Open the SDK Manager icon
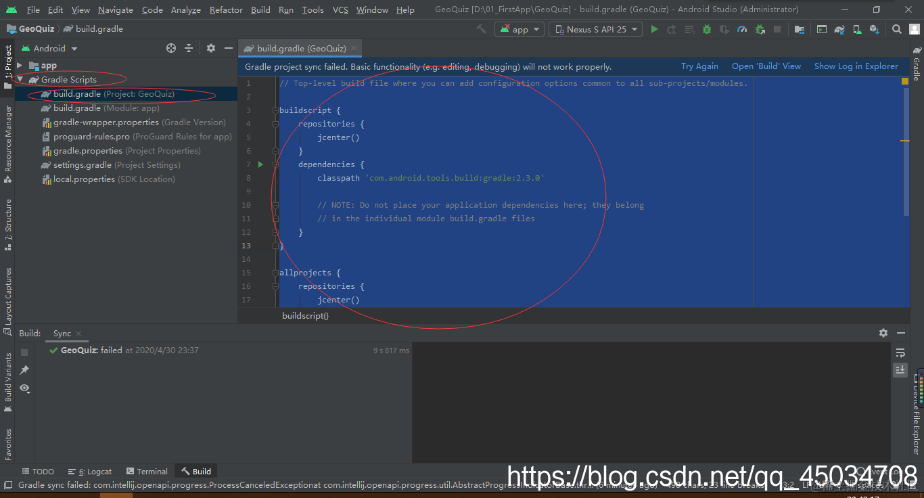 coord(875,29)
